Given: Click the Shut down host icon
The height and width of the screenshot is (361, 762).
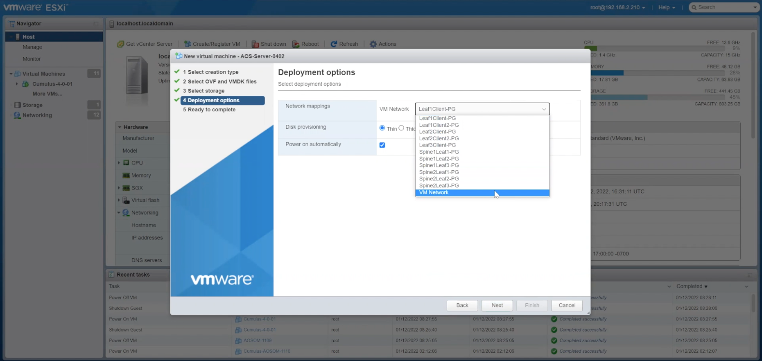Looking at the screenshot, I should (x=255, y=44).
